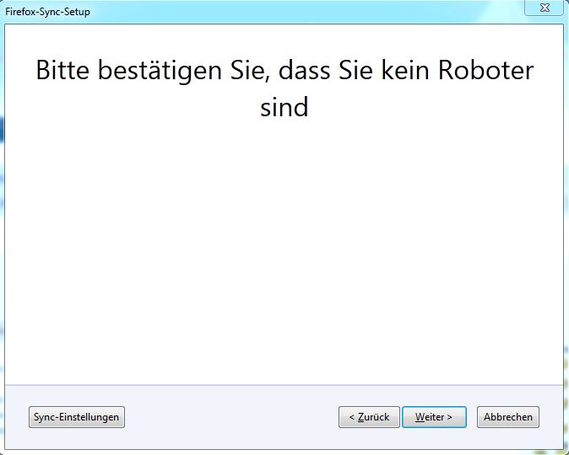Click the heading 'Bitte bestätigen Sie, dass Sie kein Roboter sind'

[x=284, y=88]
